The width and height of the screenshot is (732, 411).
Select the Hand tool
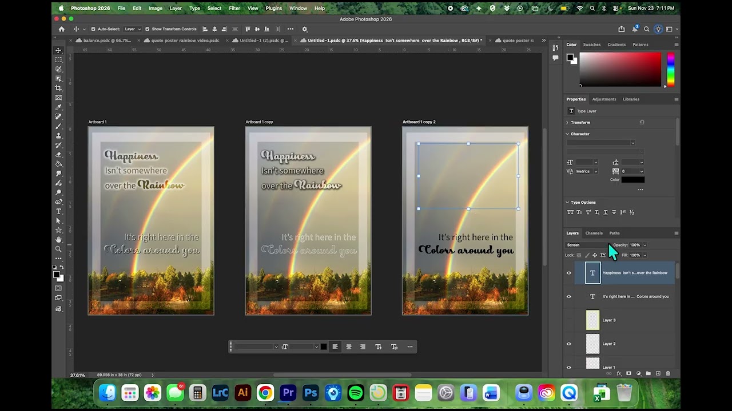pyautogui.click(x=58, y=240)
